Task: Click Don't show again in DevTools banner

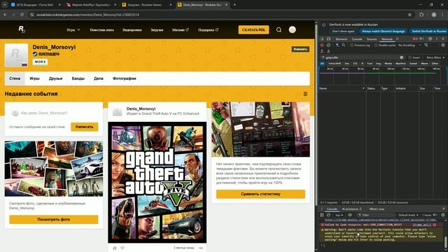Action: tap(344, 31)
